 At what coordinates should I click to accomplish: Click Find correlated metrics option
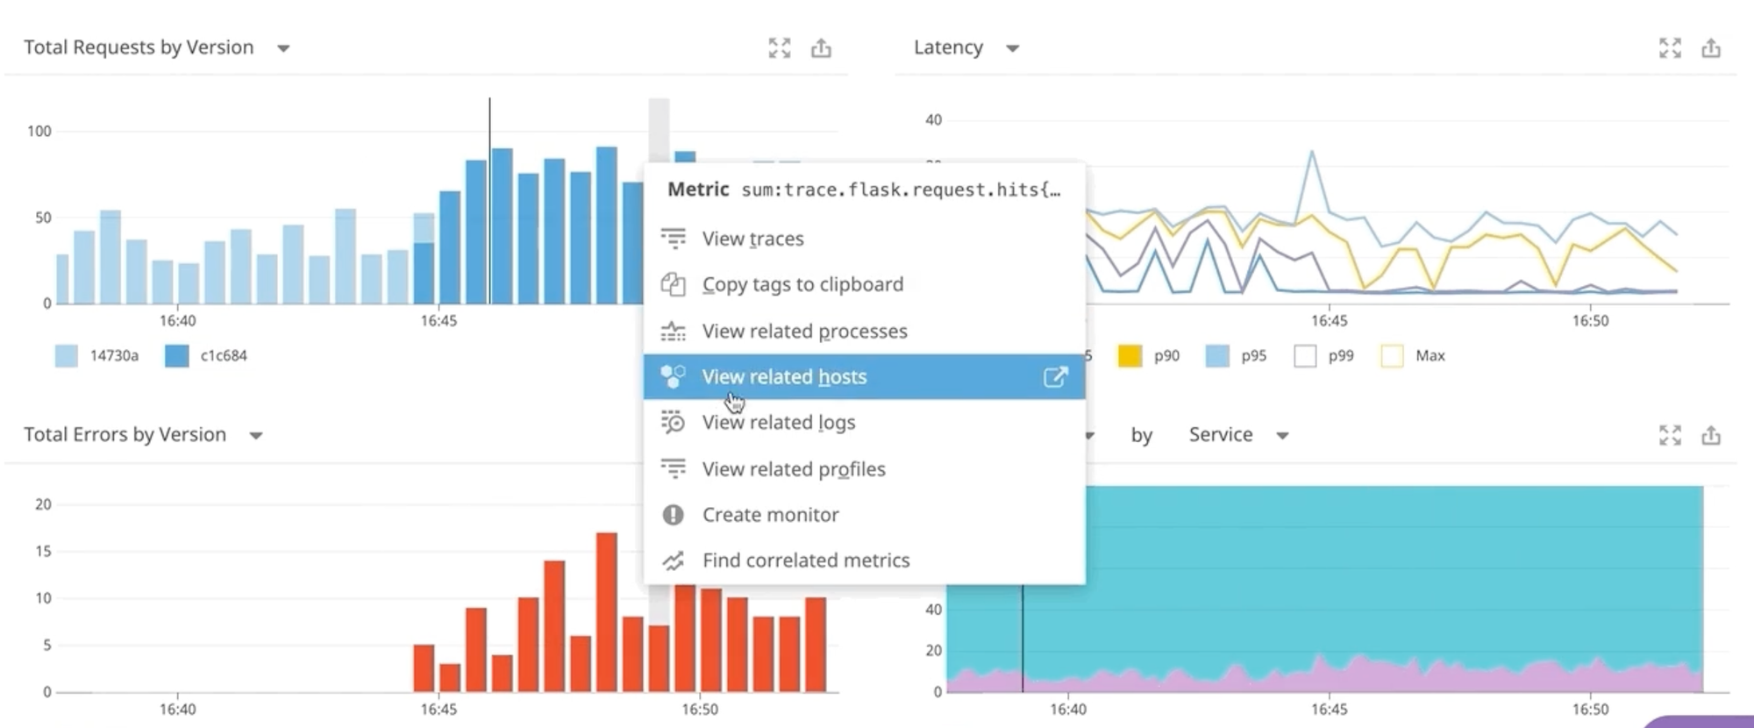805,560
